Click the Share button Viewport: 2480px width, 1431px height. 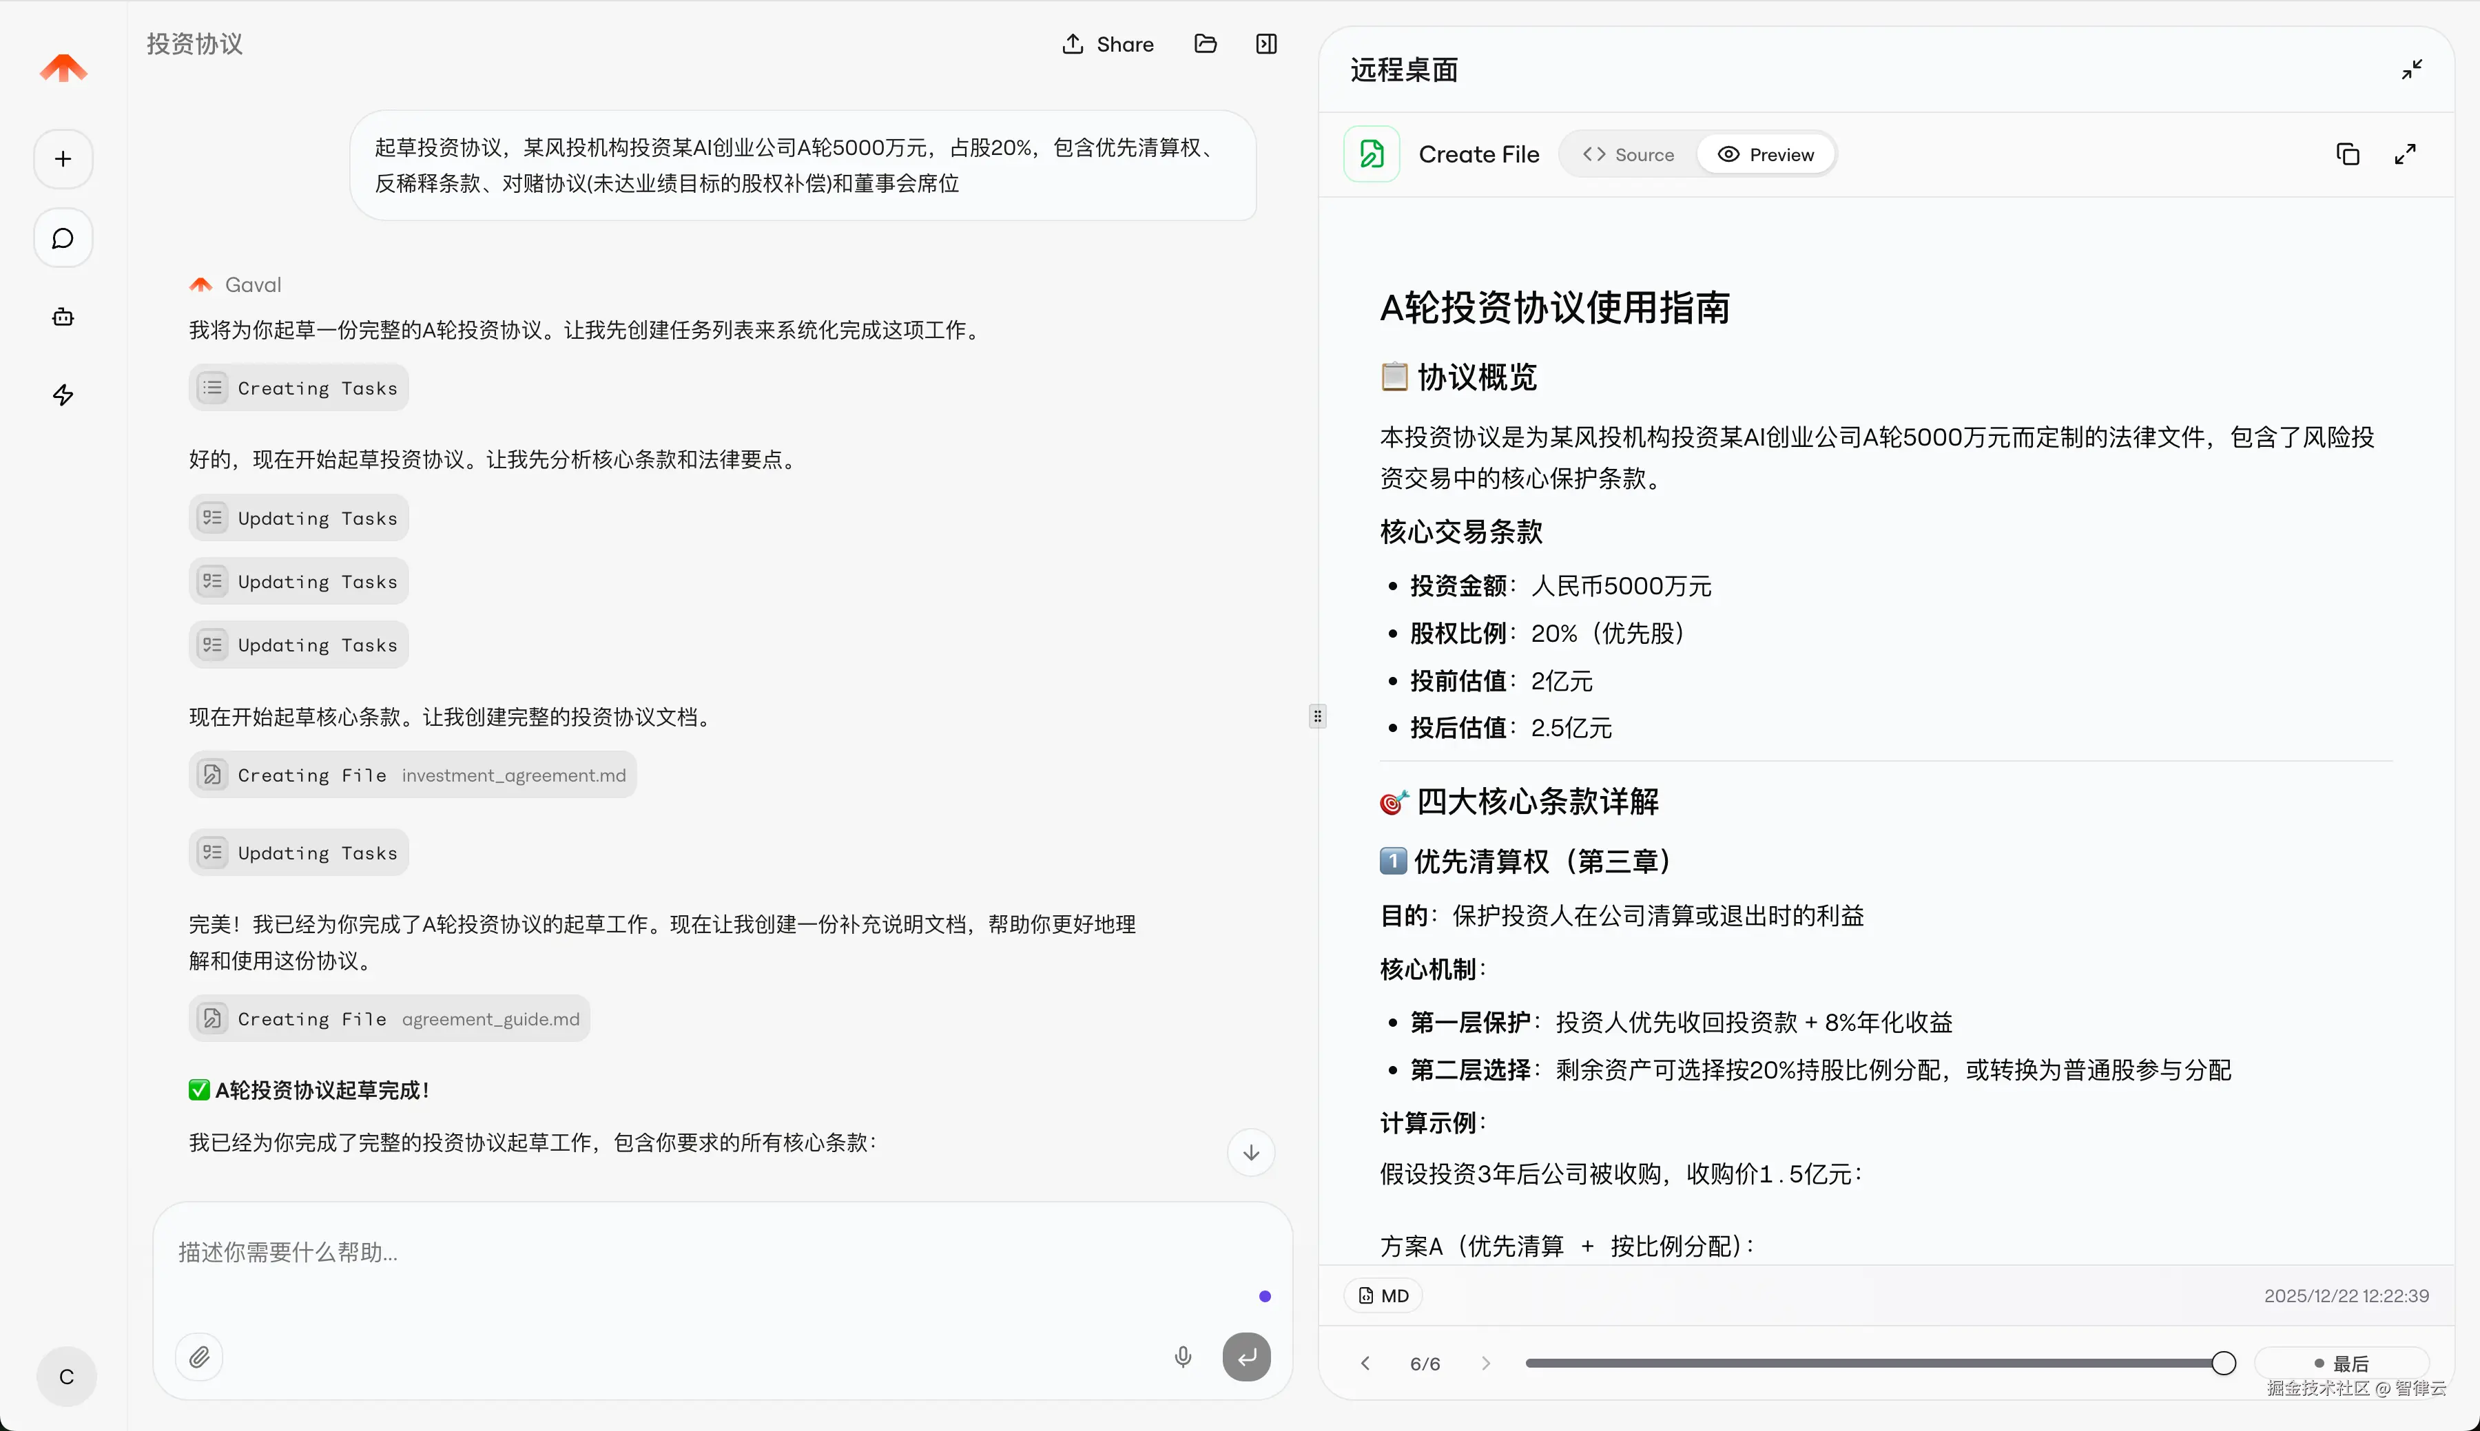[x=1107, y=44]
